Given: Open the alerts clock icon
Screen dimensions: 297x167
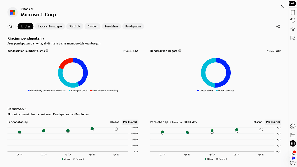Looking at the screenshot, I should (293, 21).
